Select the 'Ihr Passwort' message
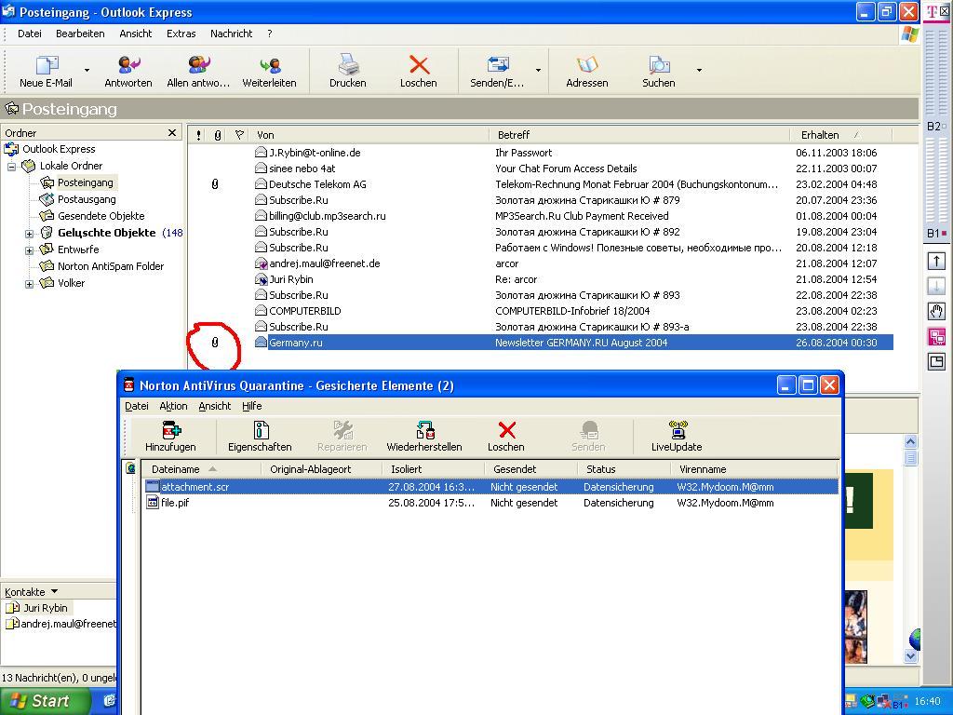 click(541, 153)
